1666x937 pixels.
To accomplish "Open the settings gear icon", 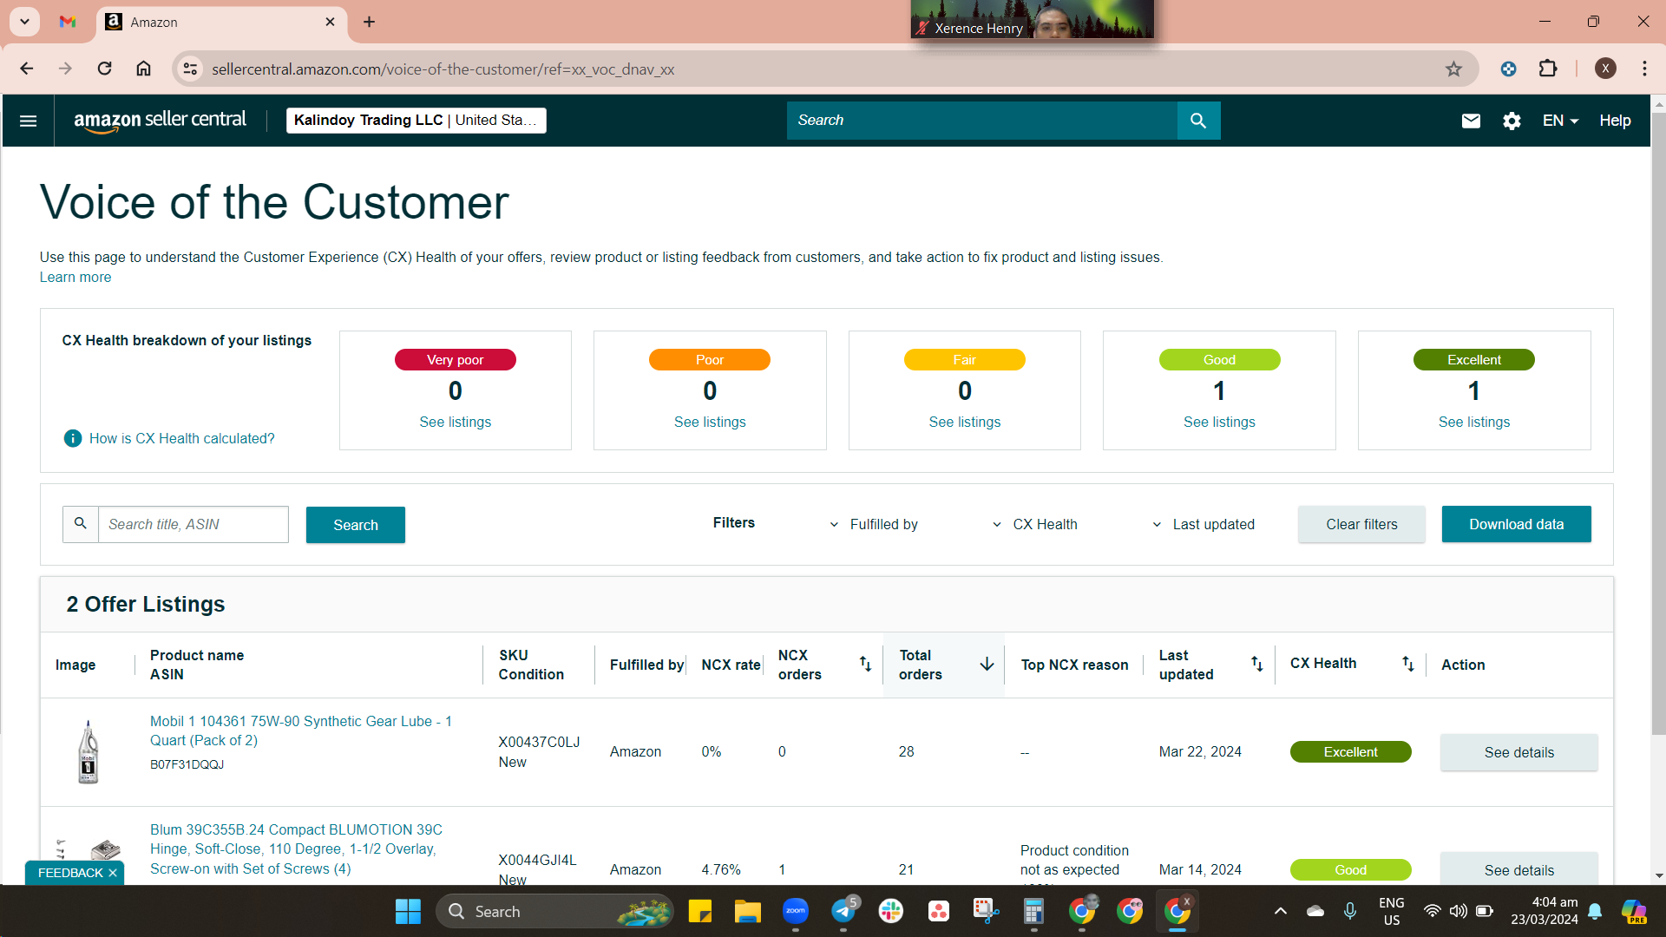I will click(x=1512, y=121).
